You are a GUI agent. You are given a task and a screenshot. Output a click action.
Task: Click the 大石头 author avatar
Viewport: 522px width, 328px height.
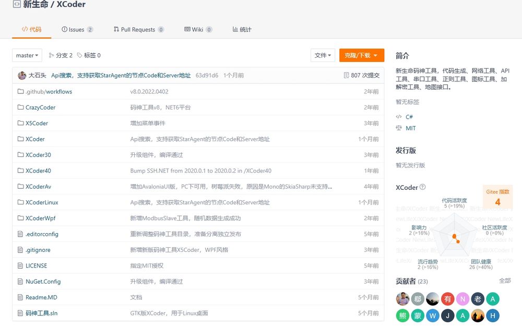(x=22, y=76)
